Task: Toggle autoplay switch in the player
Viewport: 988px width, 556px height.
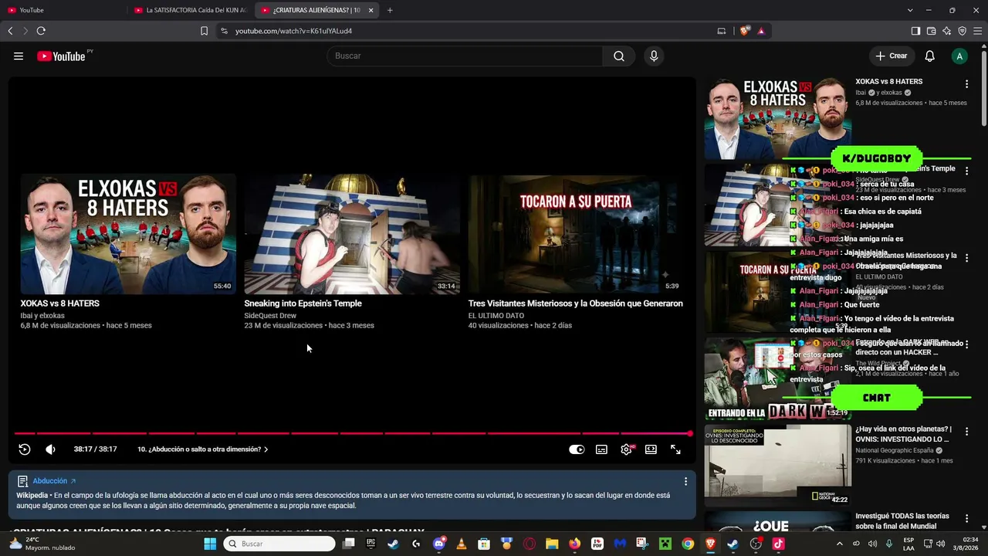Action: click(x=577, y=449)
